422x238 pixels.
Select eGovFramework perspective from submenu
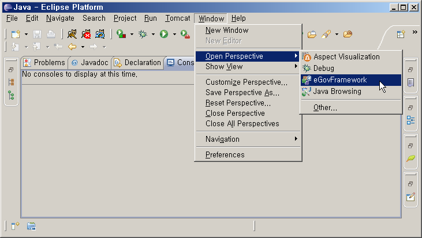click(339, 80)
